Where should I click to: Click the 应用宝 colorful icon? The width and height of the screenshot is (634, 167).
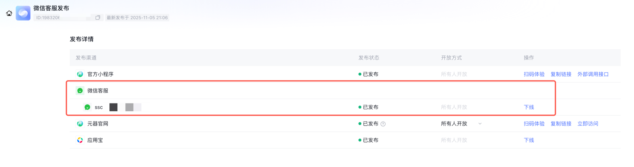click(80, 140)
